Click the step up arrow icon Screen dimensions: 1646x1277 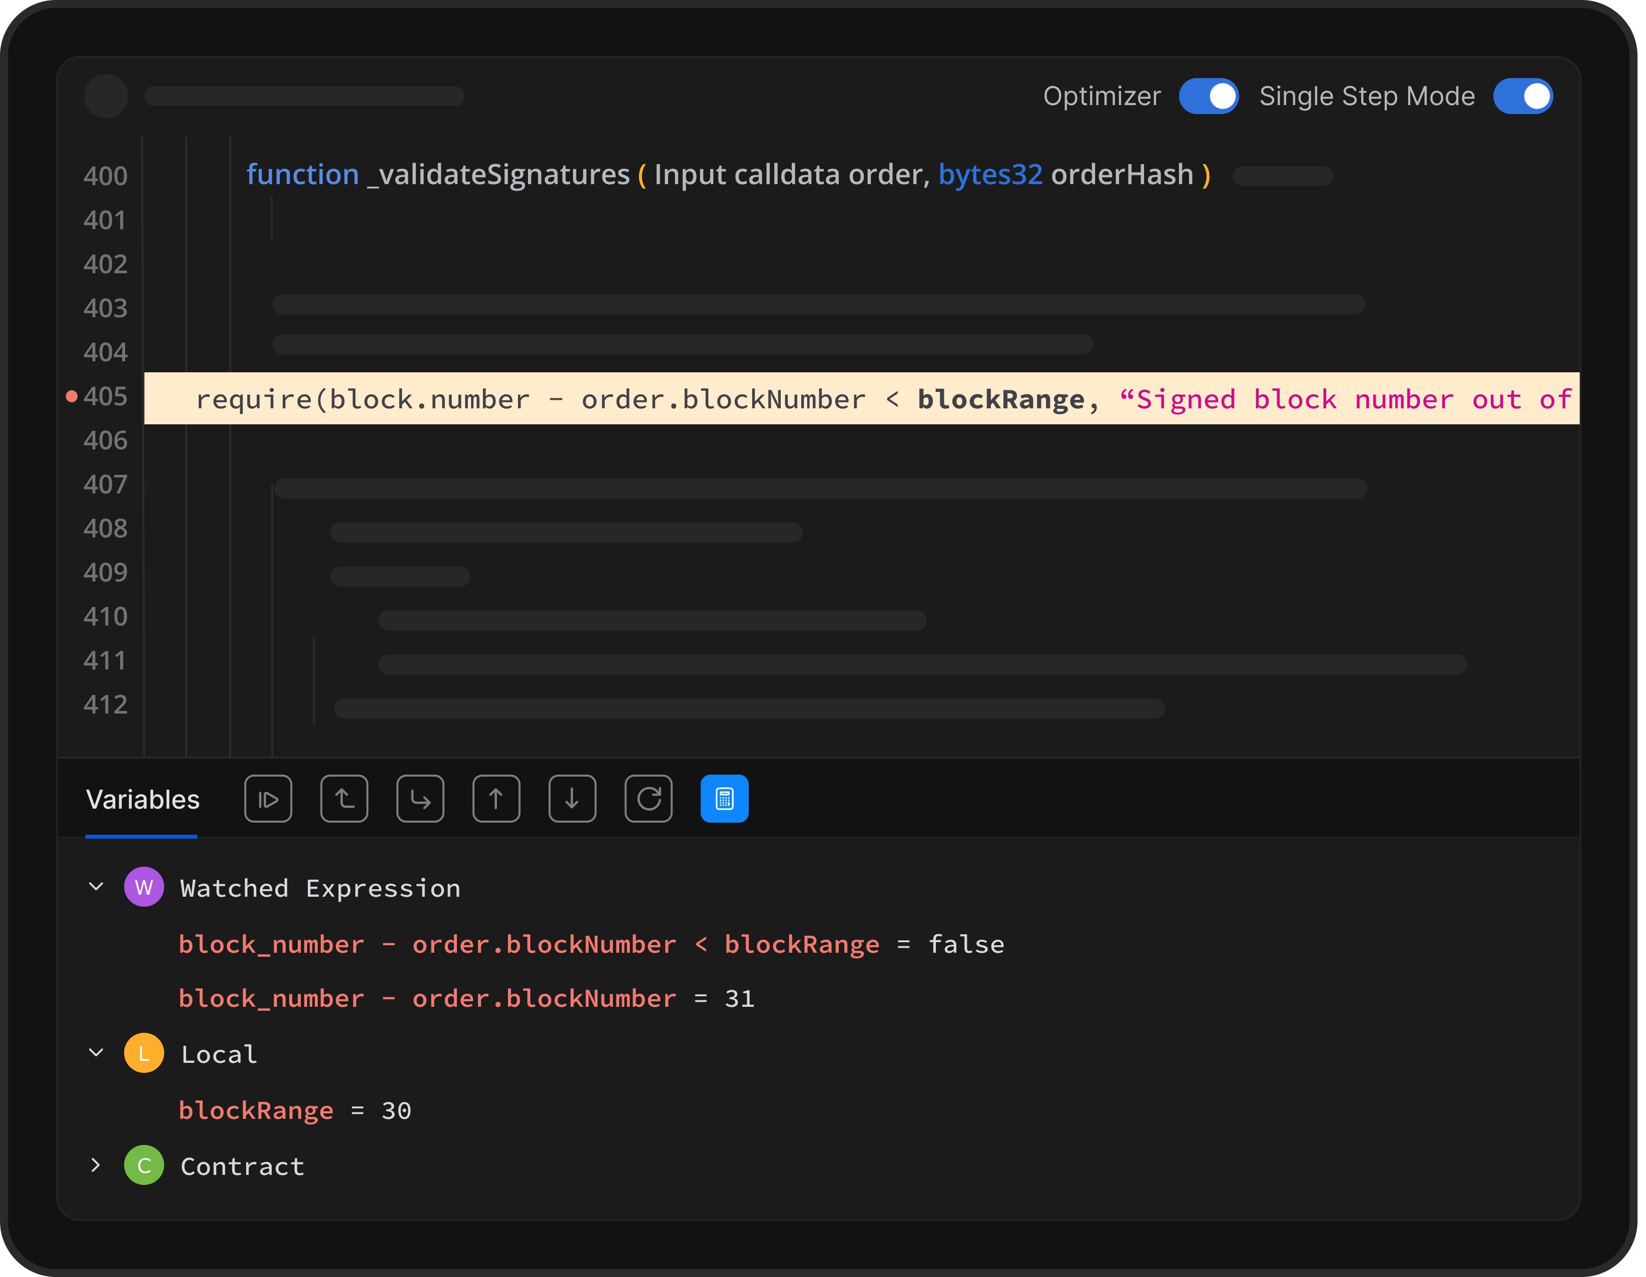(x=496, y=799)
